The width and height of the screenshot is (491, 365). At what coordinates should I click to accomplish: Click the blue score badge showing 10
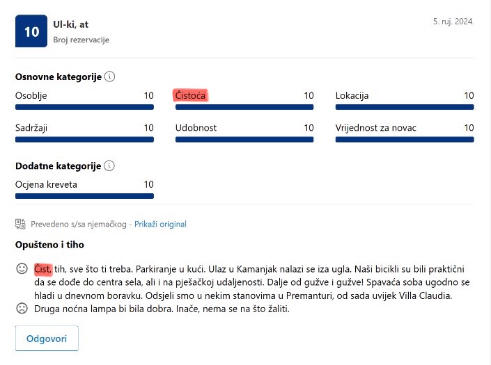click(x=31, y=31)
